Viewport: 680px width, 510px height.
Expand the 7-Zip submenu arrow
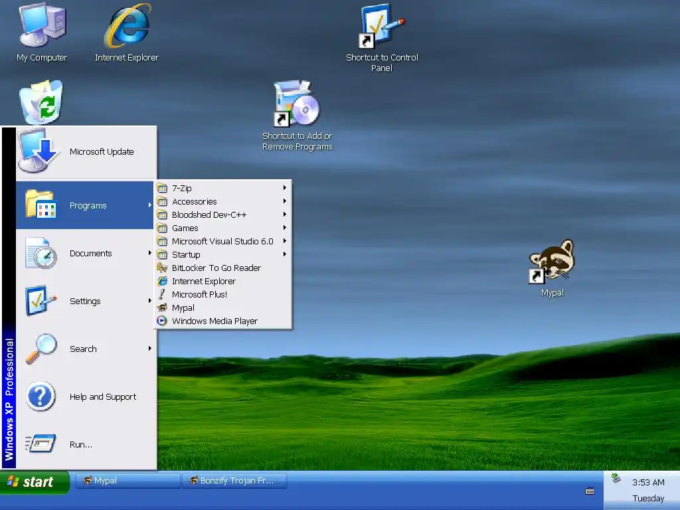tap(284, 188)
